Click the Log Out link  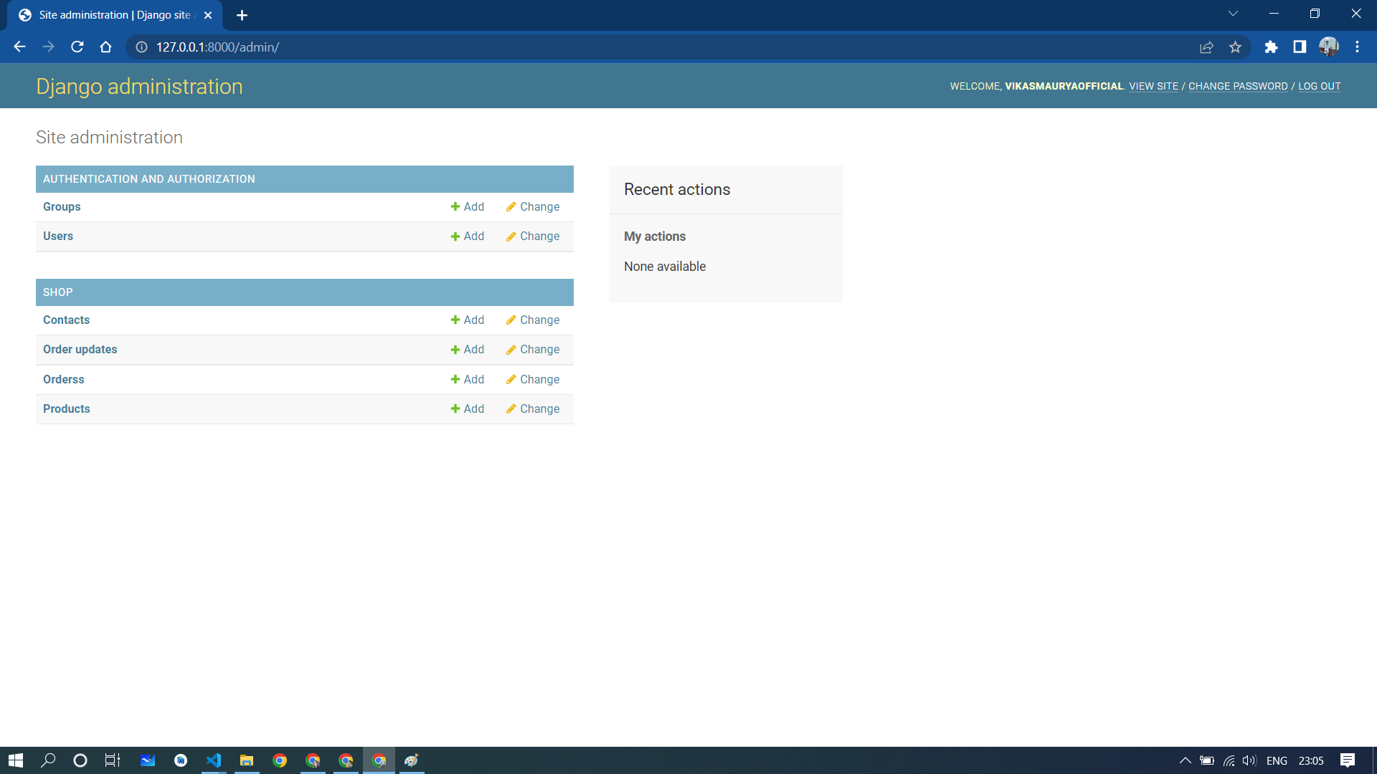point(1319,86)
